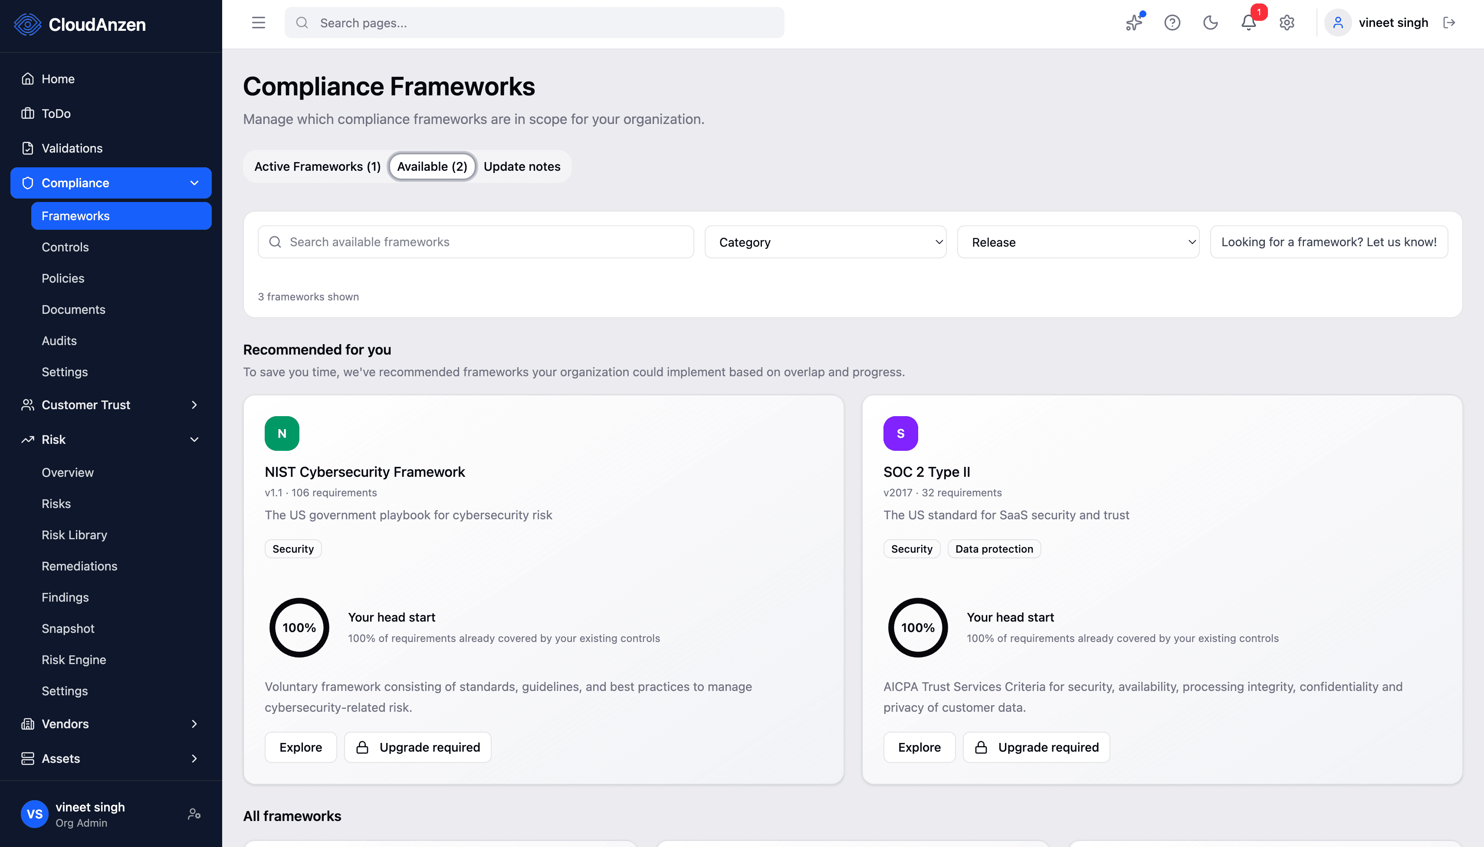This screenshot has width=1484, height=847.
Task: Open Snapshot in sidebar
Action: [x=68, y=628]
